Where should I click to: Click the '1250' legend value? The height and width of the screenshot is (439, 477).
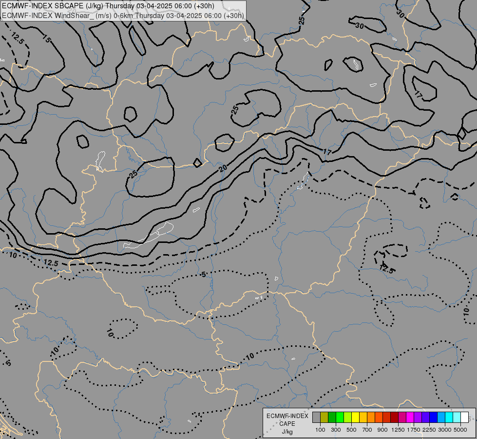coord(398,430)
